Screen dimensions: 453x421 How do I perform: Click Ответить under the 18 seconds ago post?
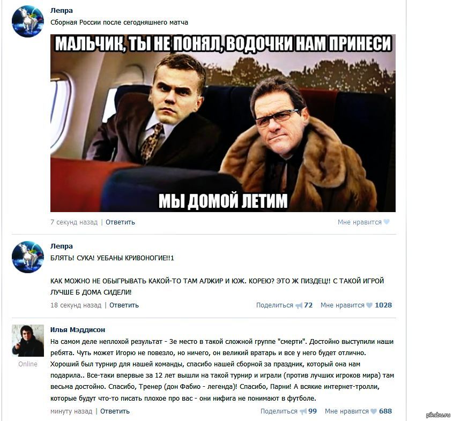click(x=124, y=305)
